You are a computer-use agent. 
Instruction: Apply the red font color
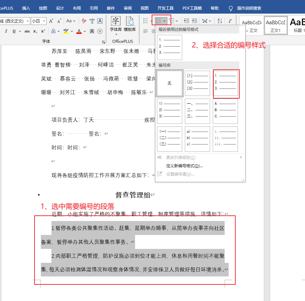pyautogui.click(x=79, y=31)
